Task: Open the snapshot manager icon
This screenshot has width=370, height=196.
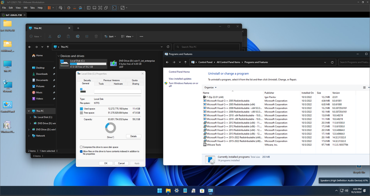Action: point(80,8)
